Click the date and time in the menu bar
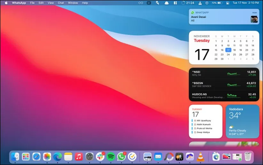This screenshot has height=165, width=263. pyautogui.click(x=246, y=3)
